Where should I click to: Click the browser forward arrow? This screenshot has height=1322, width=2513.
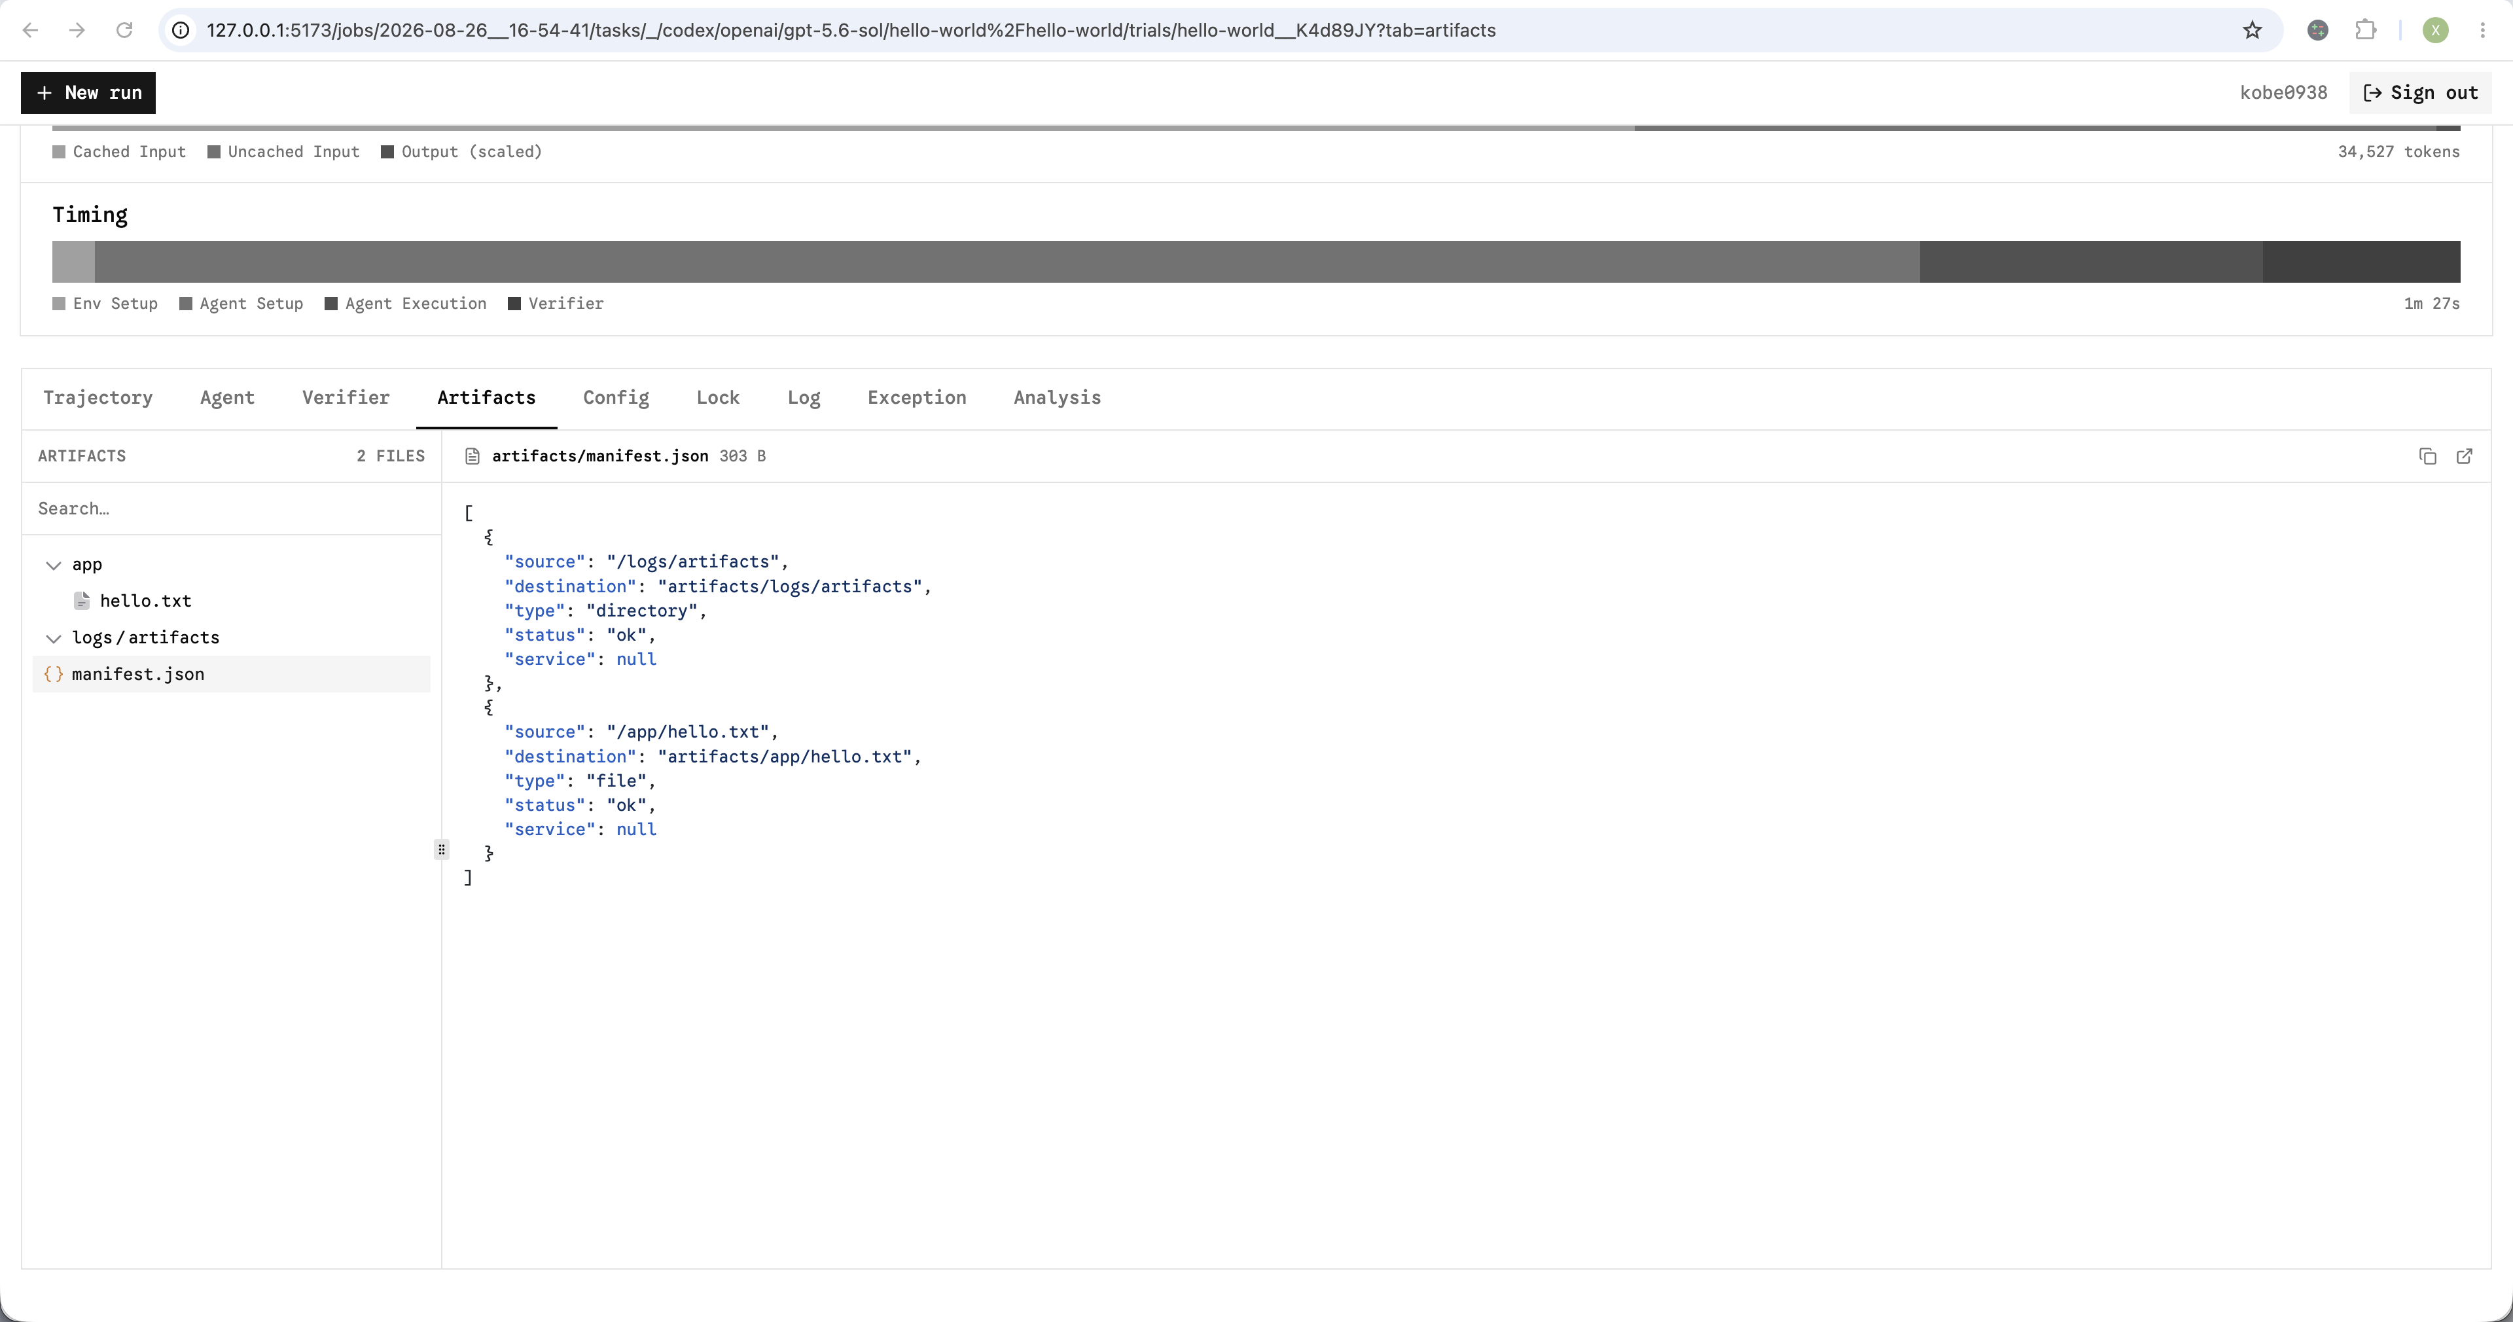[77, 30]
